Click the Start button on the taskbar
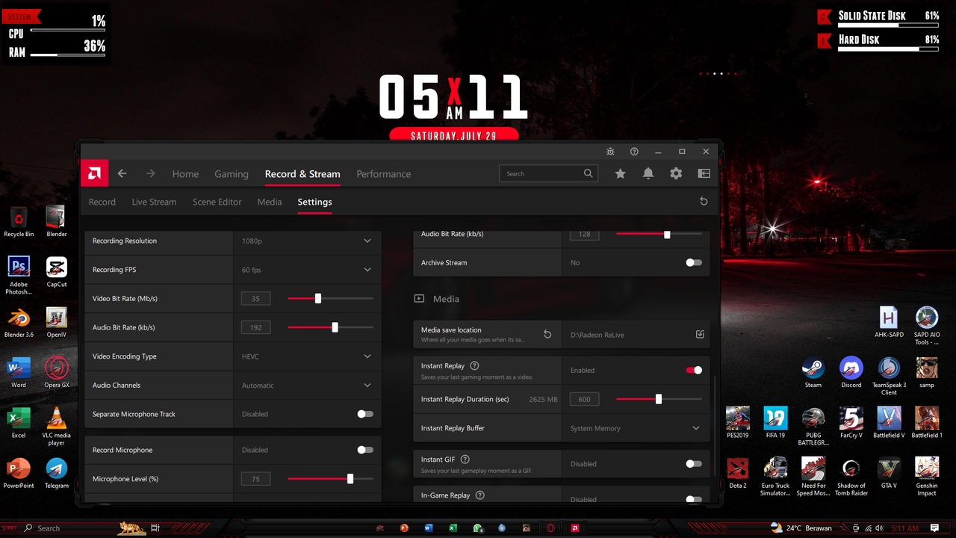Viewport: 956px width, 538px height. click(x=10, y=528)
